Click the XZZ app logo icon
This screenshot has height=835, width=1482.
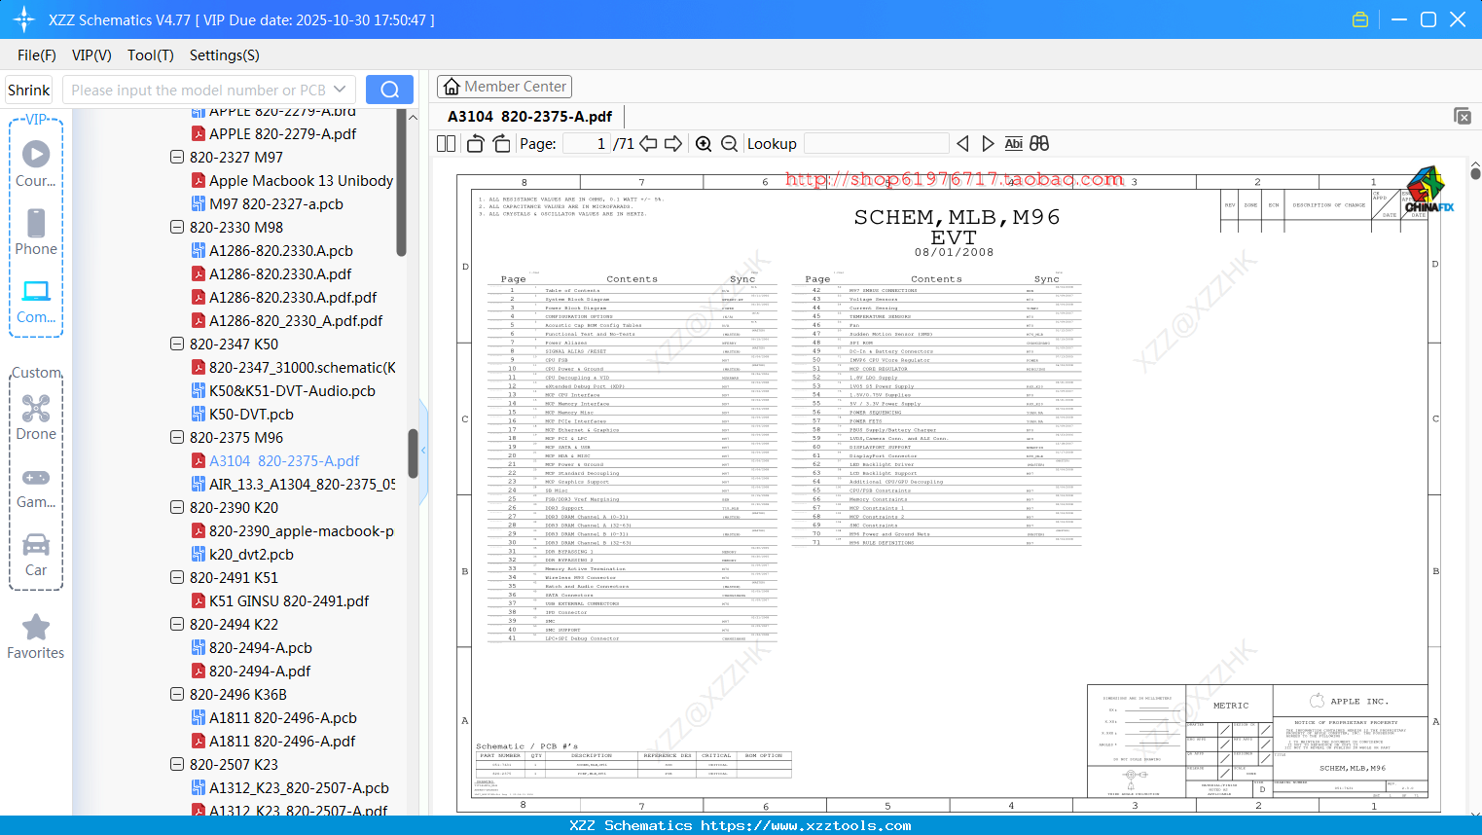[24, 19]
